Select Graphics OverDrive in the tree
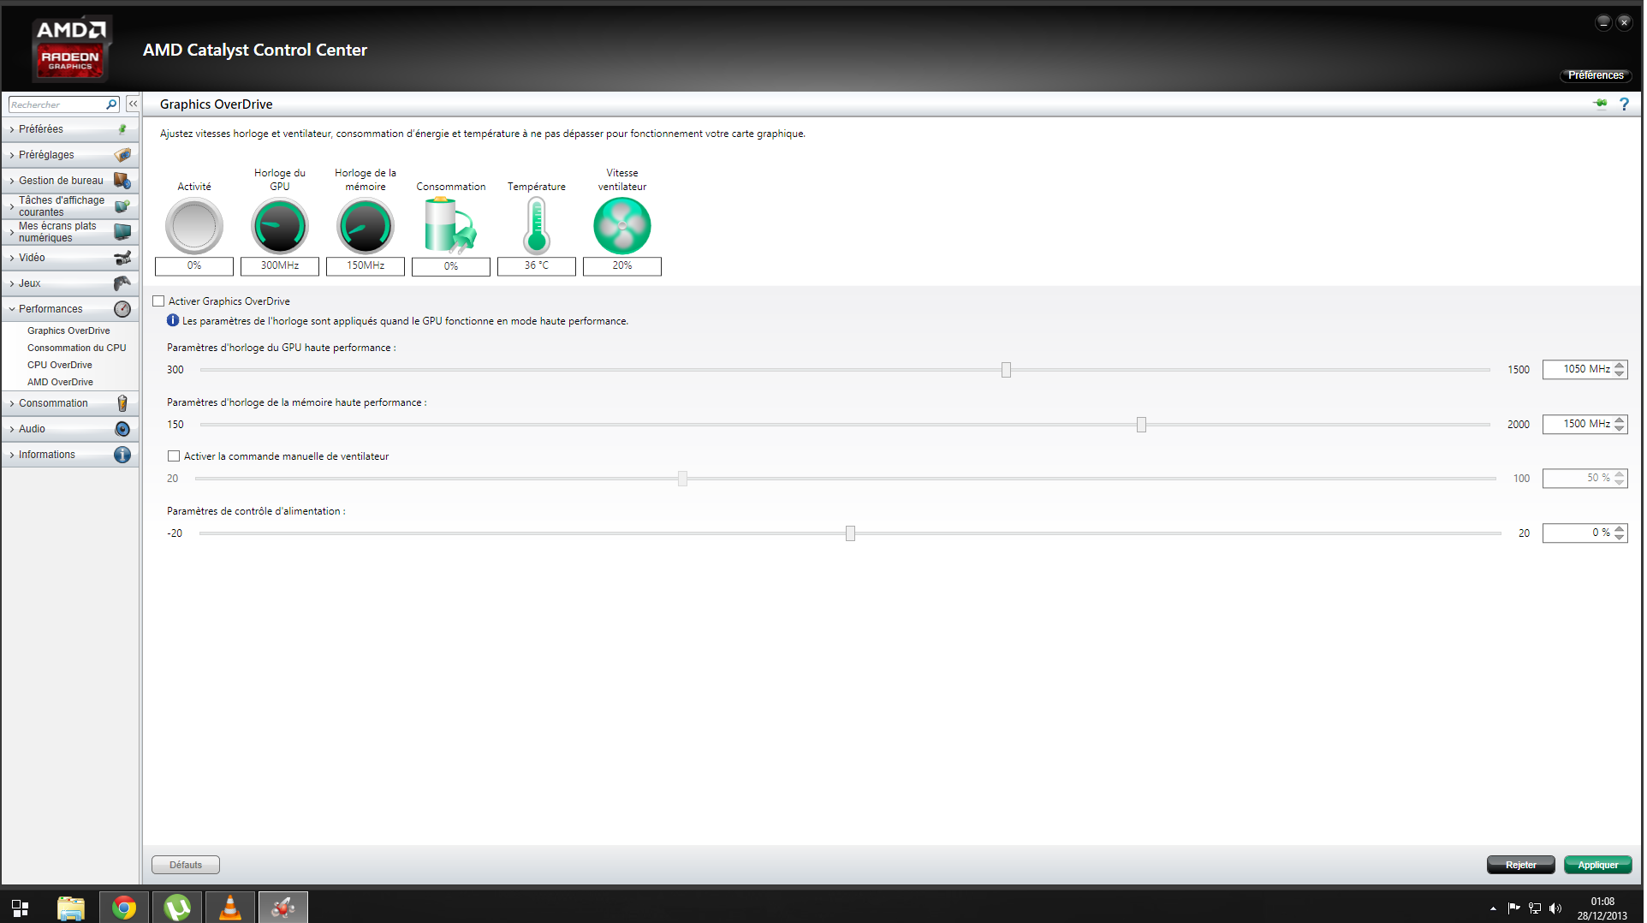 (68, 330)
